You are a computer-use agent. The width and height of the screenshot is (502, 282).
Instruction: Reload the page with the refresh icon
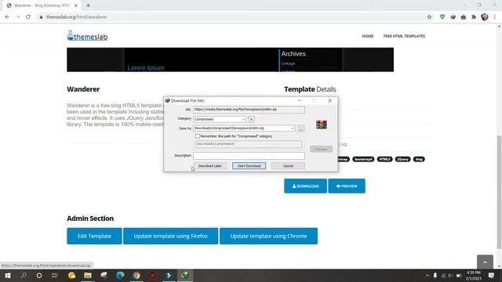point(28,17)
